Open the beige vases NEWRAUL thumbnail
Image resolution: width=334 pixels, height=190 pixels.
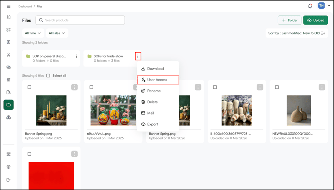coord(299,110)
